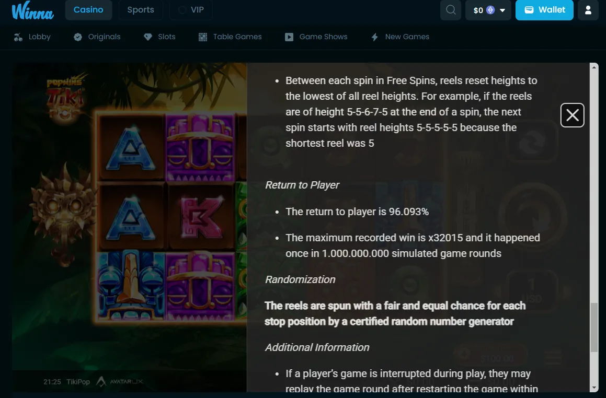Screen dimensions: 606x398
Task: Click the AvatarUX logo in footer
Action: point(119,382)
